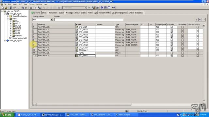
Task: Click the Sampling time column header
Action: (161, 25)
